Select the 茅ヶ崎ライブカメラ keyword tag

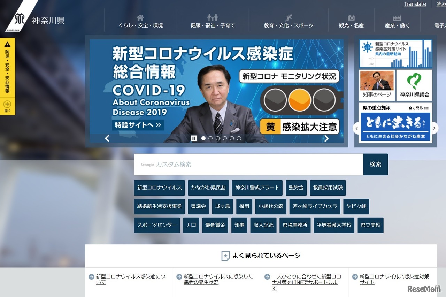coord(315,206)
